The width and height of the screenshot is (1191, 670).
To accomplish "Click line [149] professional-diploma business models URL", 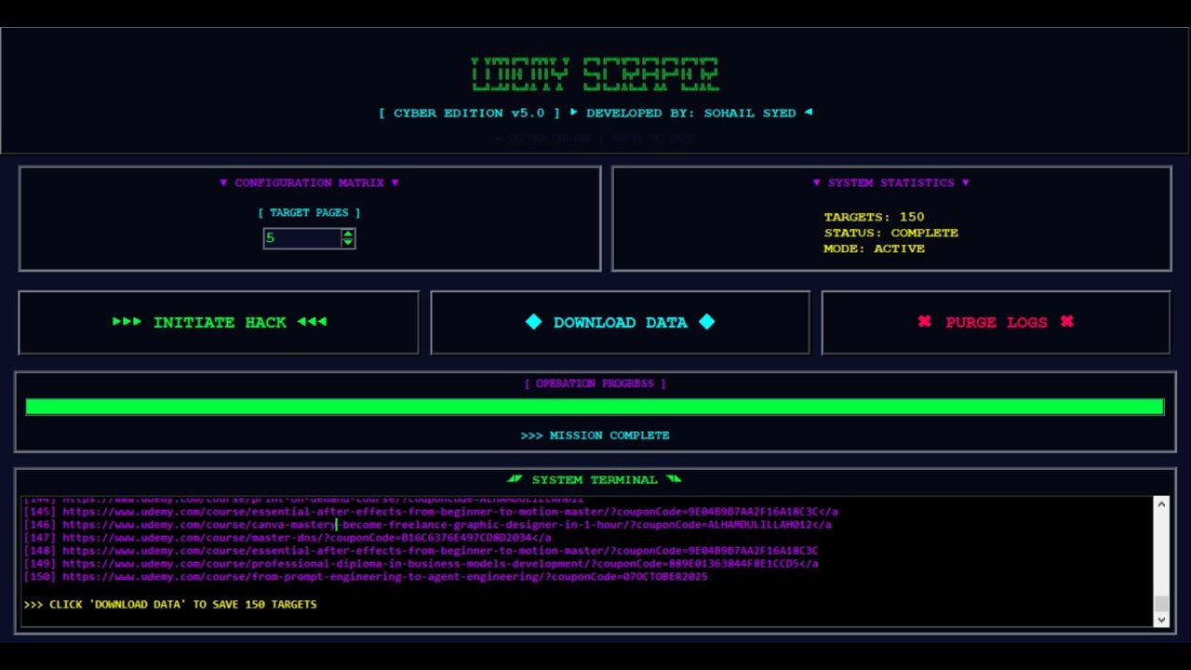I will pyautogui.click(x=422, y=563).
